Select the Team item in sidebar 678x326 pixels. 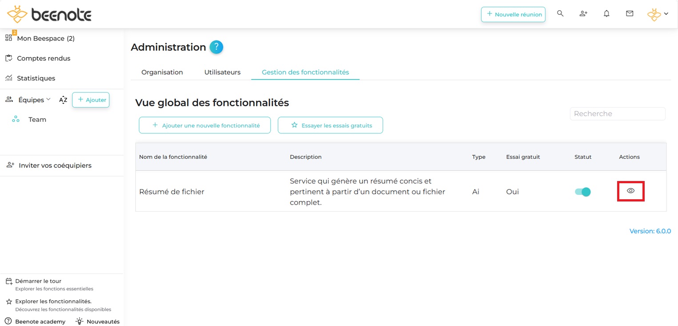[37, 120]
